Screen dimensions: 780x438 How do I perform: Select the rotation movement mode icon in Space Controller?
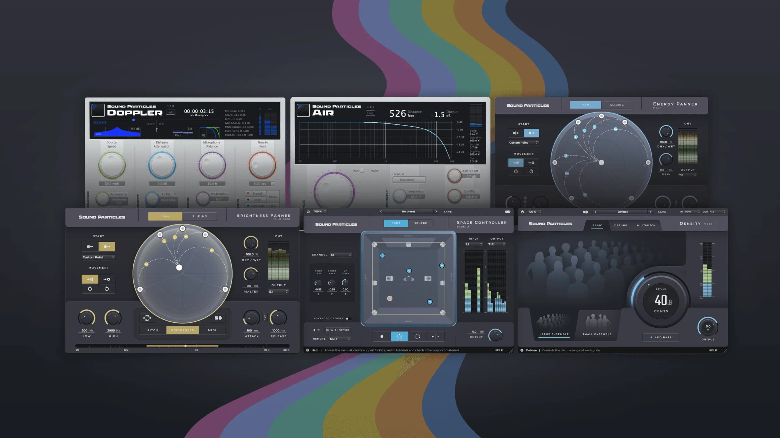tap(418, 336)
